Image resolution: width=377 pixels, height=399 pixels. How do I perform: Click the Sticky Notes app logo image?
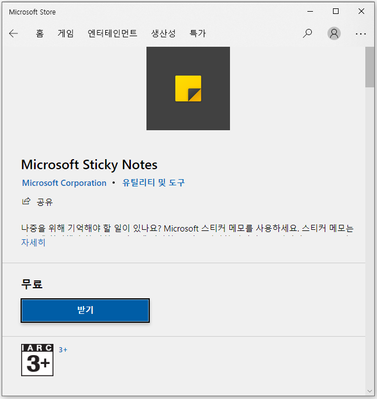[x=188, y=88]
